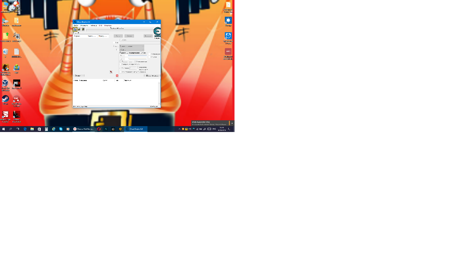469x264 pixels.
Task: Click the address table vertical scrollbar
Action: pos(159,93)
